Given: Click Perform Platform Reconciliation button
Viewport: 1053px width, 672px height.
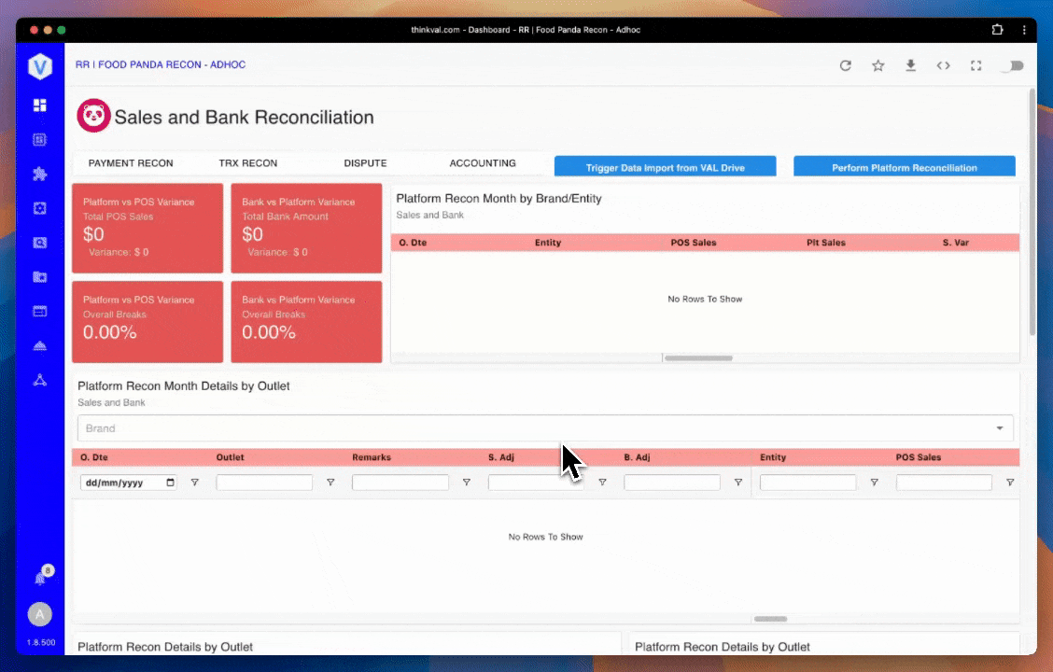Looking at the screenshot, I should (x=904, y=167).
